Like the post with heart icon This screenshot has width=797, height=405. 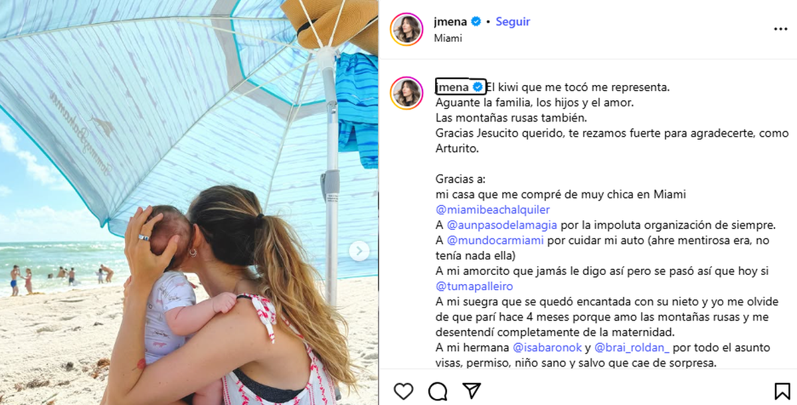[403, 391]
